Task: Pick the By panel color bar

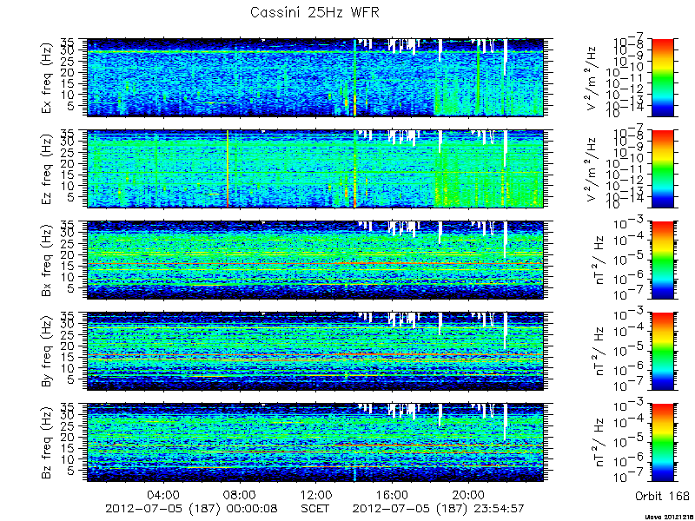Action: click(662, 352)
